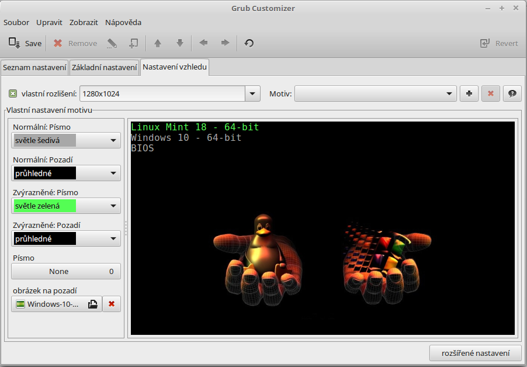Open the Soubor menu

pos(16,22)
